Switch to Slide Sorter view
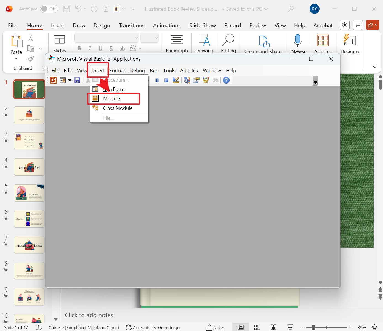Screen dimensions: 383x331 click(257, 327)
